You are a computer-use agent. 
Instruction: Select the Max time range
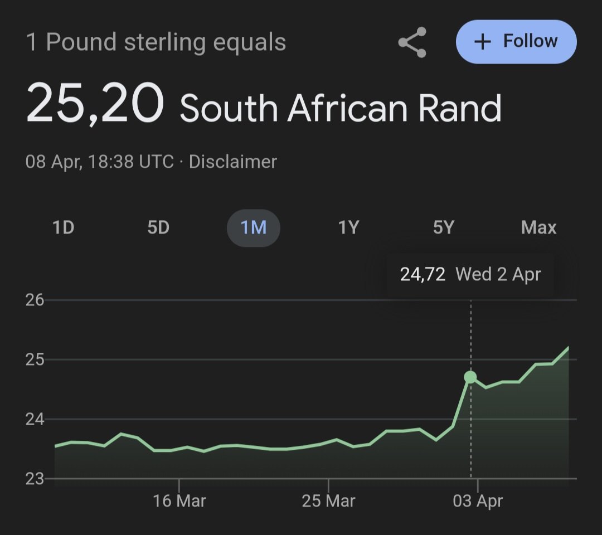pyautogui.click(x=538, y=227)
